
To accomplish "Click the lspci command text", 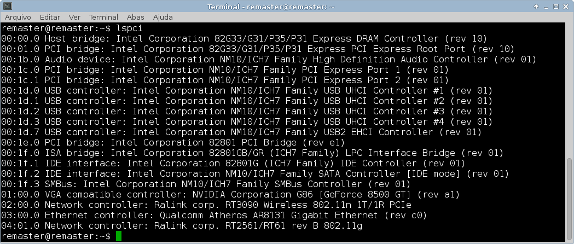I will (x=130, y=28).
